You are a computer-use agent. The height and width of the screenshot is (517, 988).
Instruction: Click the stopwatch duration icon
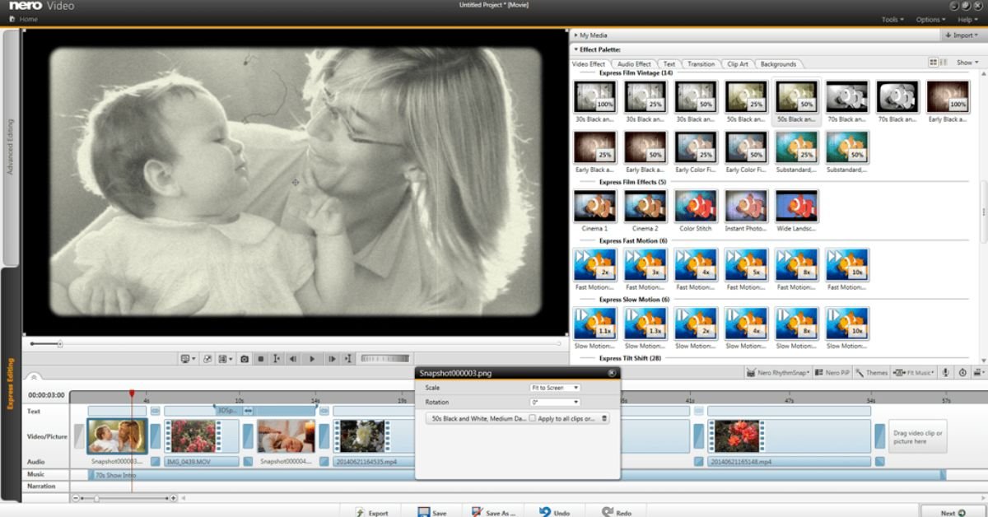pyautogui.click(x=963, y=373)
